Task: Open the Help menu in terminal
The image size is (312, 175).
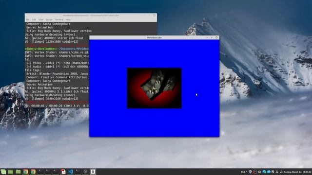Action: 68,19
